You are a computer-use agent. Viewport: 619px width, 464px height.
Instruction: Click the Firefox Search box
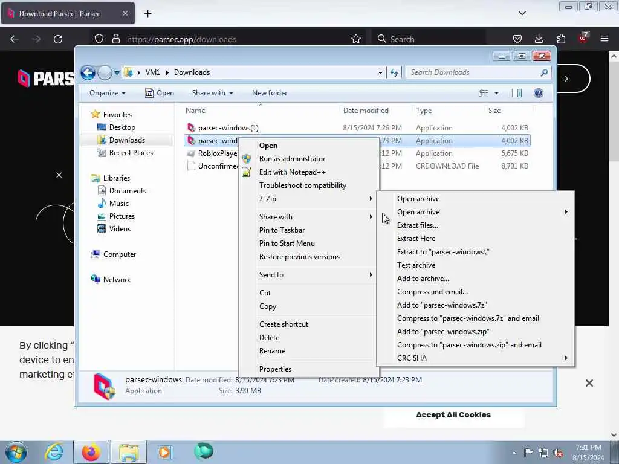point(429,39)
